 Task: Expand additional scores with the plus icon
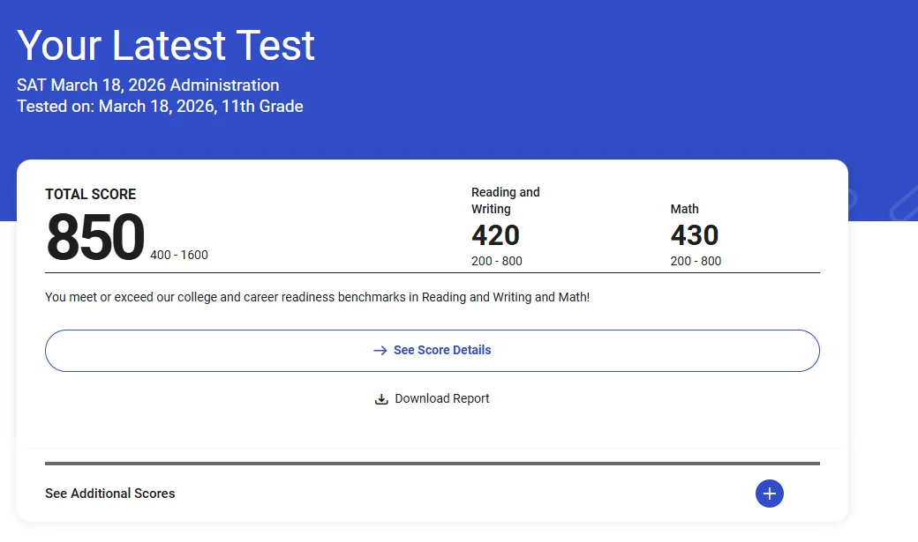coord(769,494)
